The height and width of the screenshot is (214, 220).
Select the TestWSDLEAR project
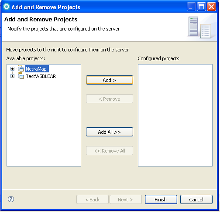pos(41,76)
